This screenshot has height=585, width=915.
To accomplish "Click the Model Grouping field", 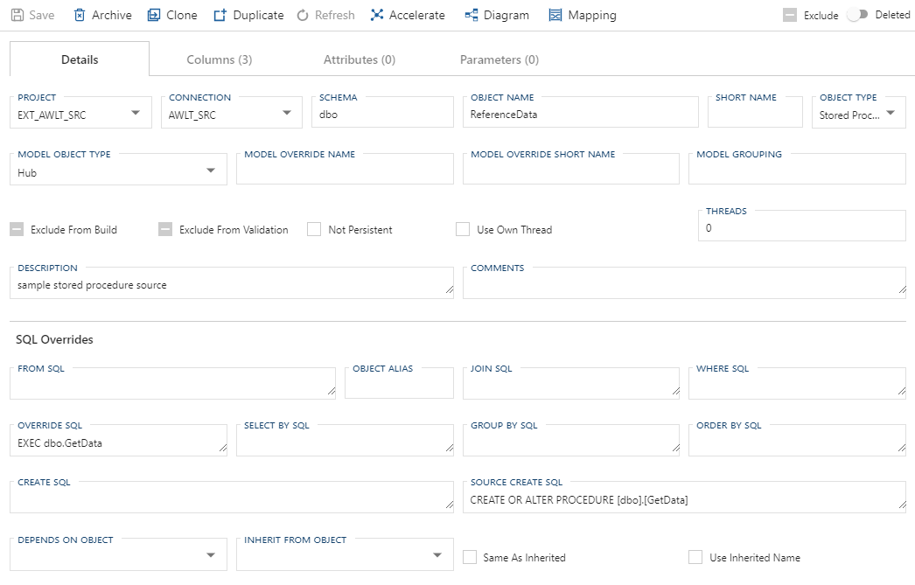I will (x=797, y=170).
